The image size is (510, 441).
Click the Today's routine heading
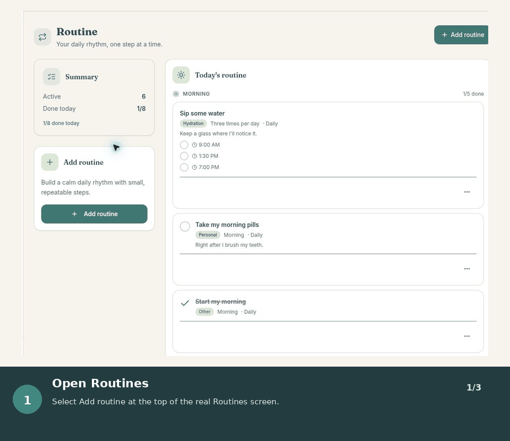point(220,75)
